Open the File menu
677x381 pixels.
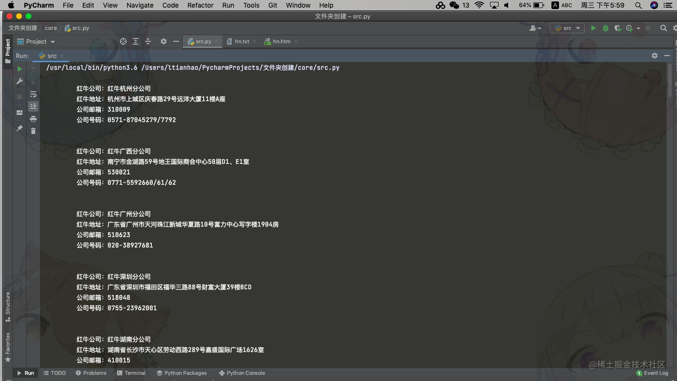(68, 5)
